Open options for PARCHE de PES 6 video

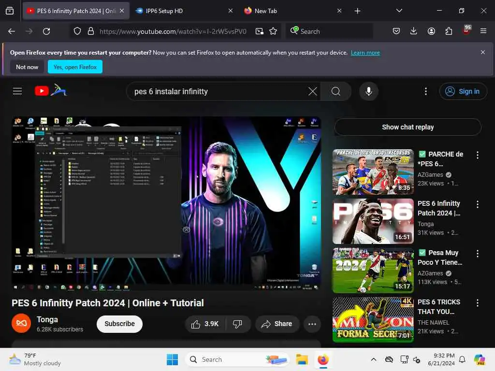(478, 155)
